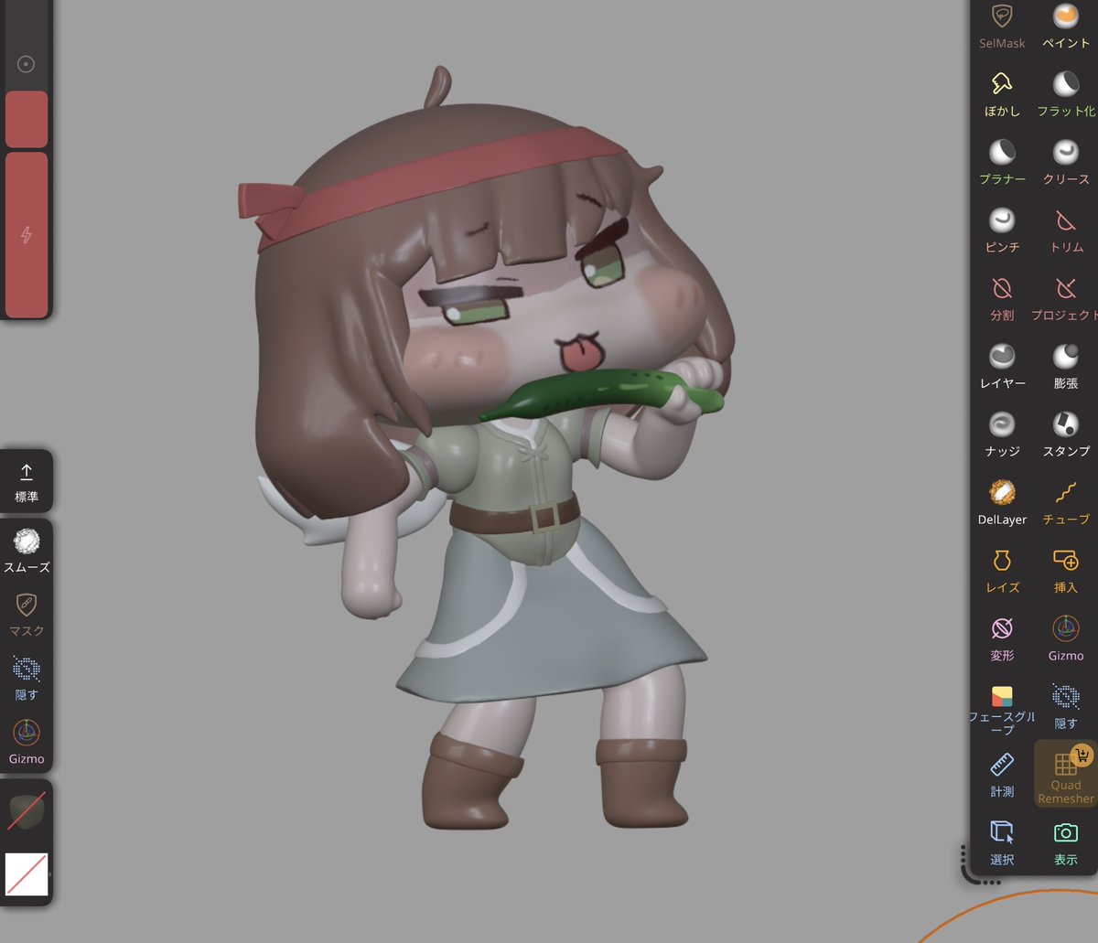Select the ピンチ (Pinch) tool
The image size is (1098, 943).
coord(1002,229)
